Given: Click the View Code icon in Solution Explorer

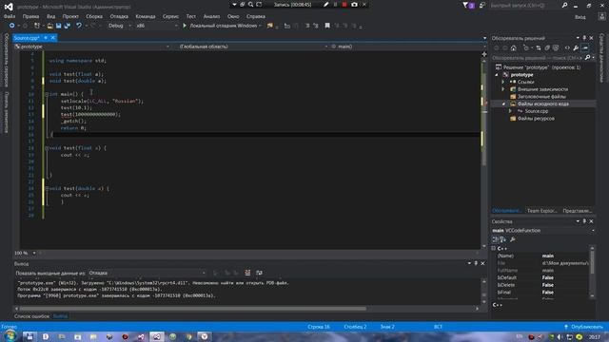Looking at the screenshot, I should [567, 47].
